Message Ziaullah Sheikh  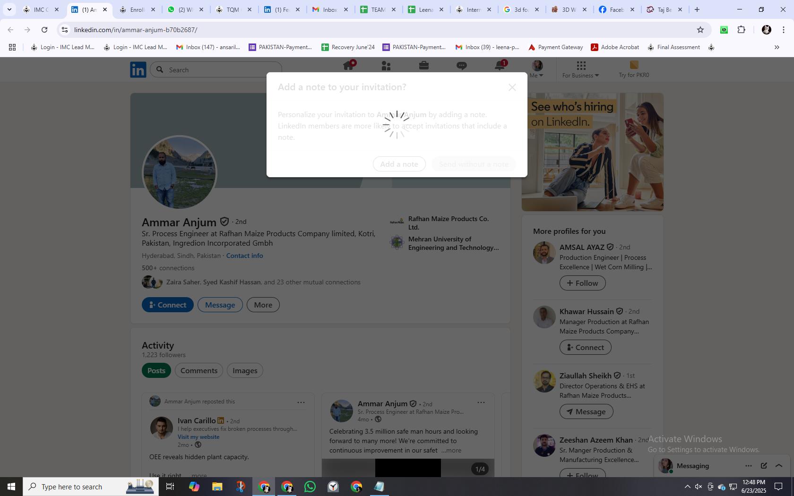point(587,411)
